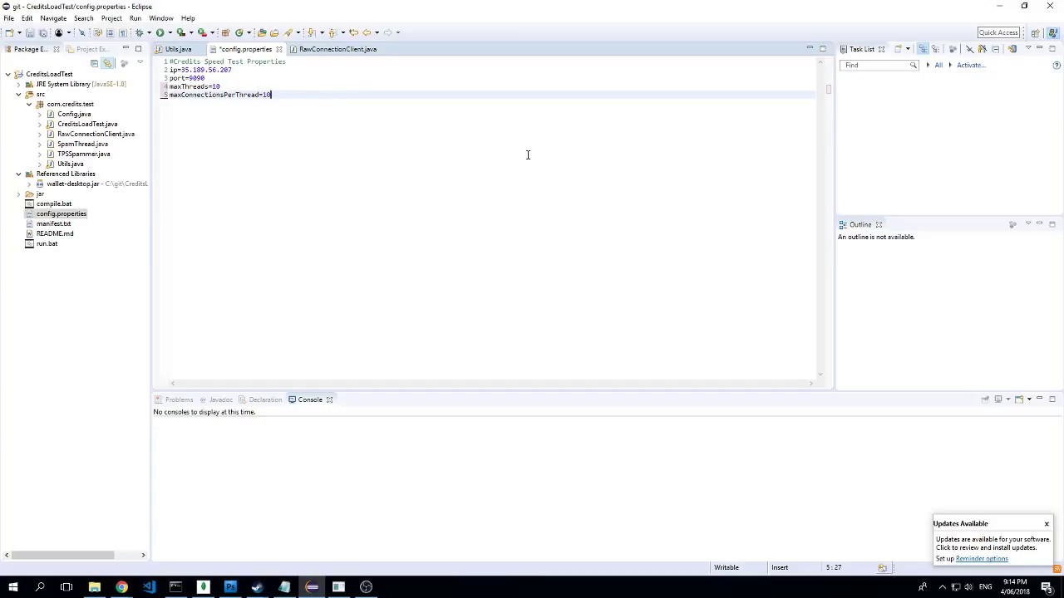Select TPSSpammer.java in the tree
Screen dimensions: 1064x598
coord(83,154)
